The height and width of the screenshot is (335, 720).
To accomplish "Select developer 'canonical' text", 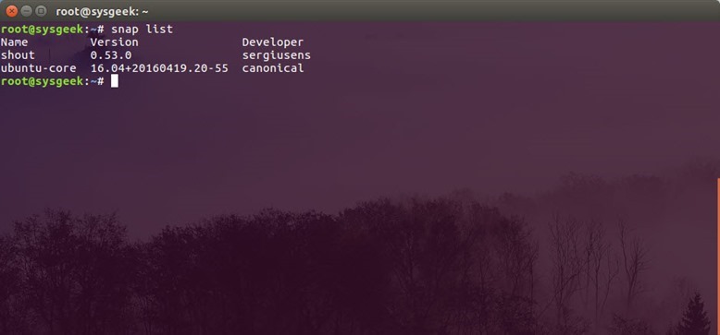I will 273,68.
